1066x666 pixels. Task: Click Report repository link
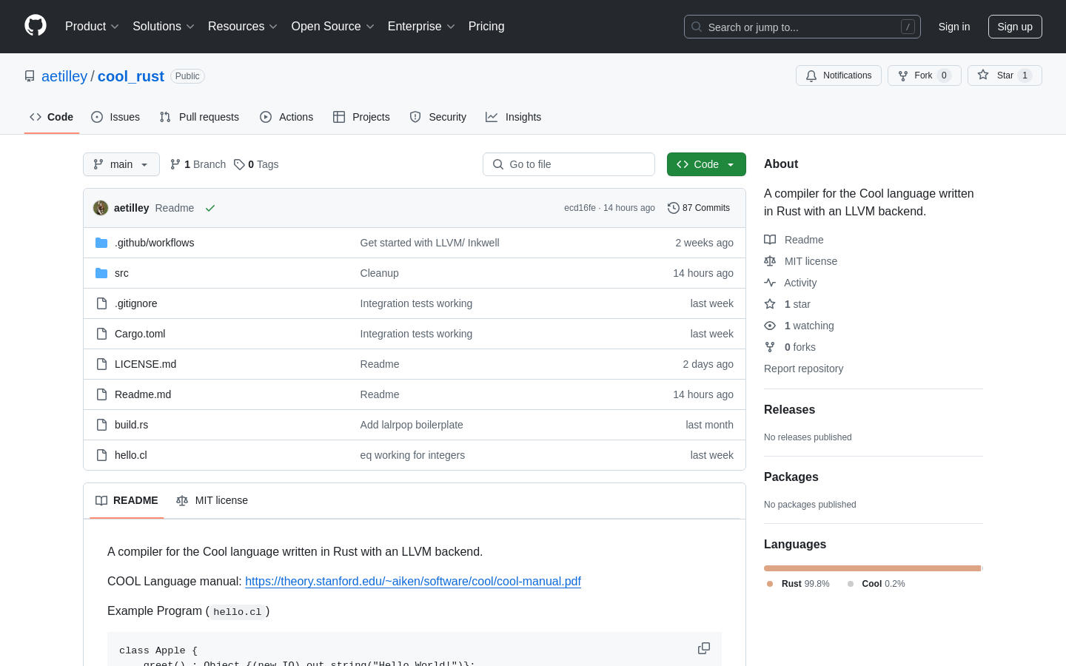803,369
